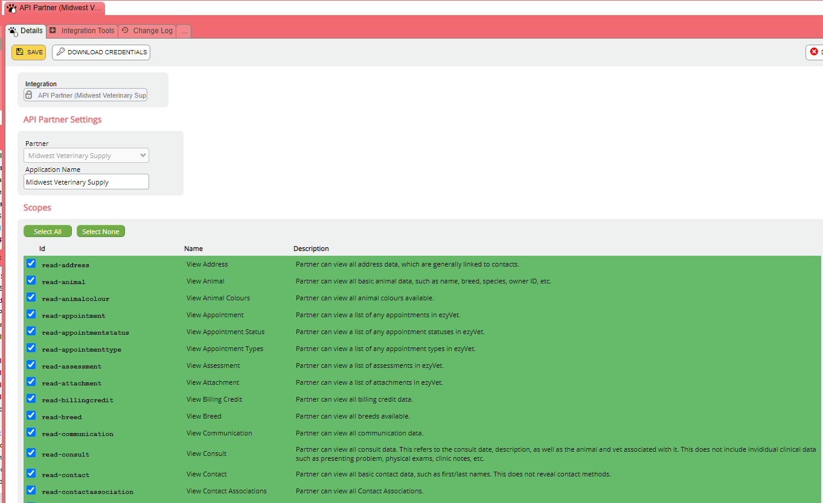
Task: Click the 'Scopes' section heading
Action: pyautogui.click(x=37, y=207)
